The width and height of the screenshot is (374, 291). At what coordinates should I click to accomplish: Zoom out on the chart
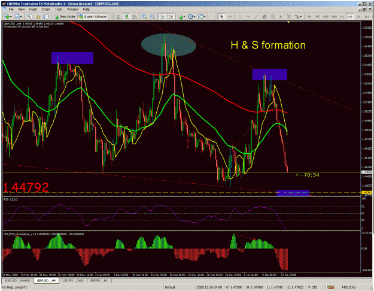pyautogui.click(x=152, y=17)
